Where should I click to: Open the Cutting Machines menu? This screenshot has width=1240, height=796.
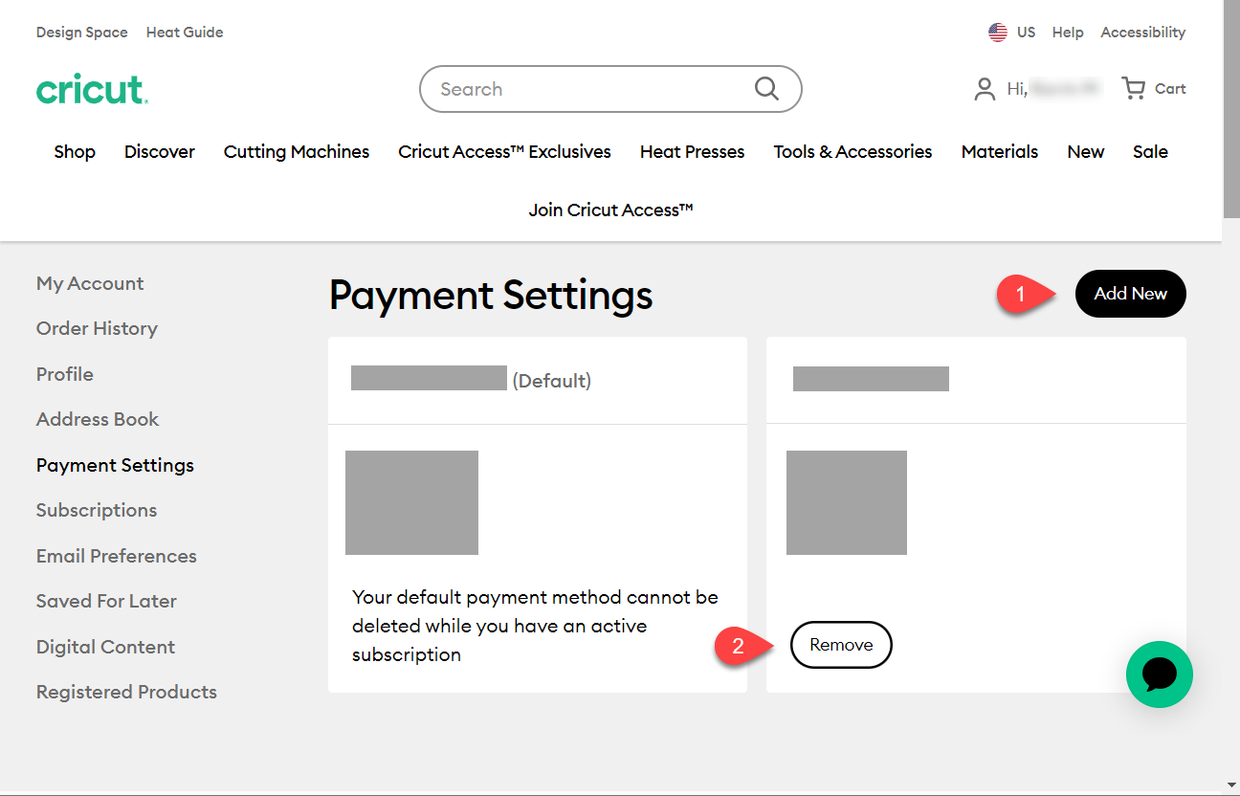pos(296,152)
